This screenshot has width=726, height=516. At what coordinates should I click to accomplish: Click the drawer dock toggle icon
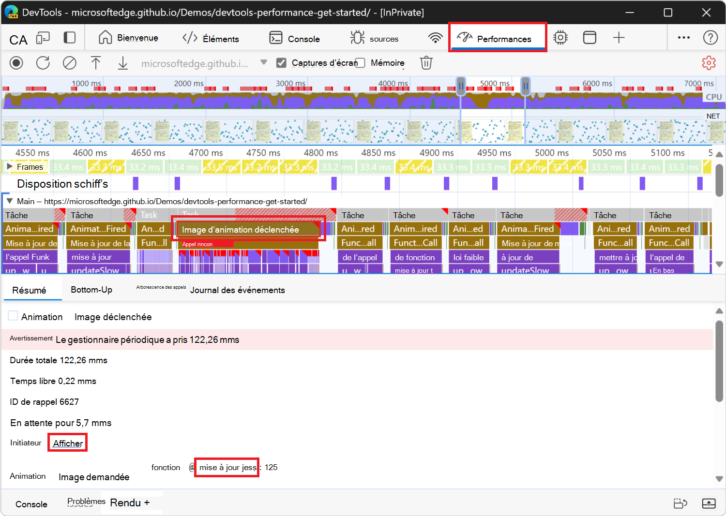coord(681,503)
